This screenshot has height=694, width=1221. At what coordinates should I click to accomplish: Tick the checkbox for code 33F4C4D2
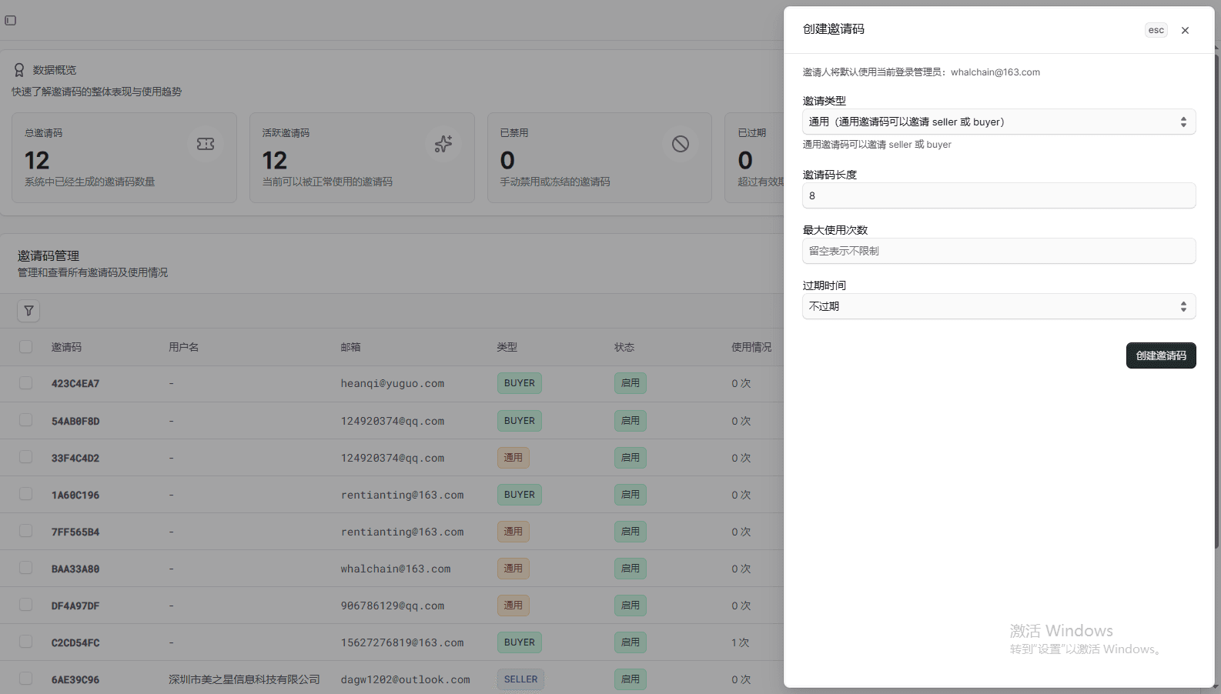point(26,457)
